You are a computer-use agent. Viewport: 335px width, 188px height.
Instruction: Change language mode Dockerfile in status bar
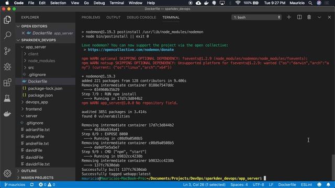[287, 184]
